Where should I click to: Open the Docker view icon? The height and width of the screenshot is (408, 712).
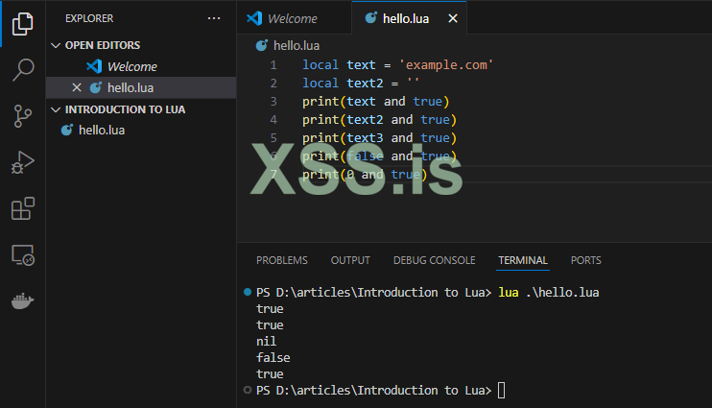[23, 300]
